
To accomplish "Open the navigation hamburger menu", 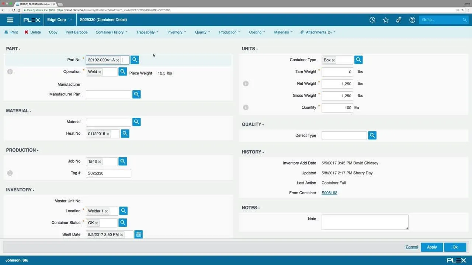I will point(10,20).
